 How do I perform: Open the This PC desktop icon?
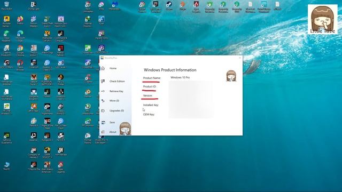pyautogui.click(x=6, y=166)
